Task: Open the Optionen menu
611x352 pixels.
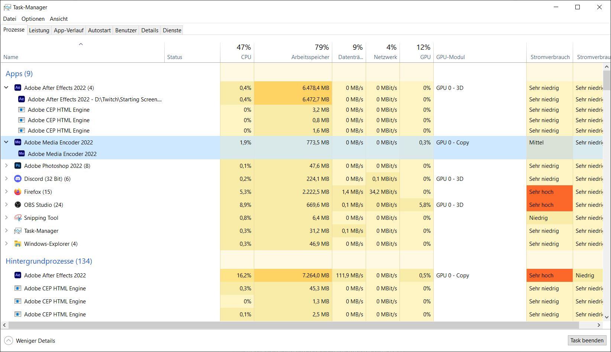Action: tap(33, 19)
